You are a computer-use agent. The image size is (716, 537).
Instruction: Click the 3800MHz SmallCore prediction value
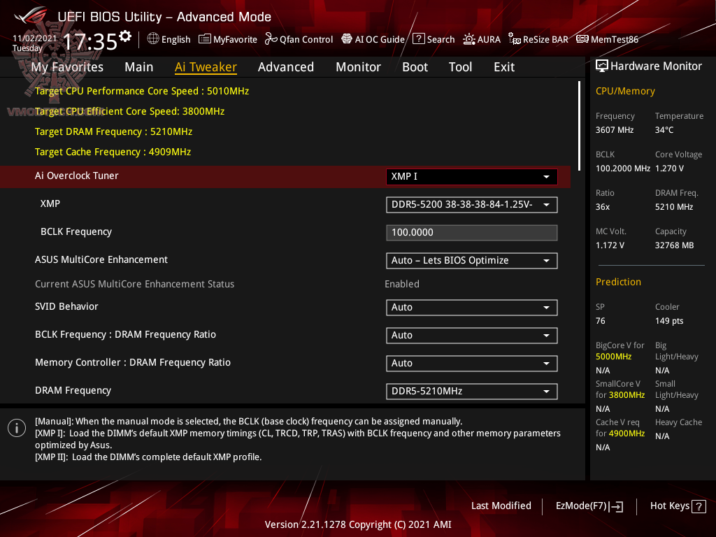pyautogui.click(x=626, y=395)
